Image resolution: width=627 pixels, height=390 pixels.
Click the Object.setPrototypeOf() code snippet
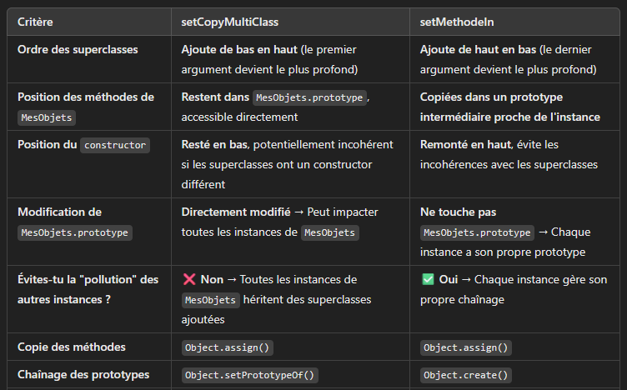[250, 375]
